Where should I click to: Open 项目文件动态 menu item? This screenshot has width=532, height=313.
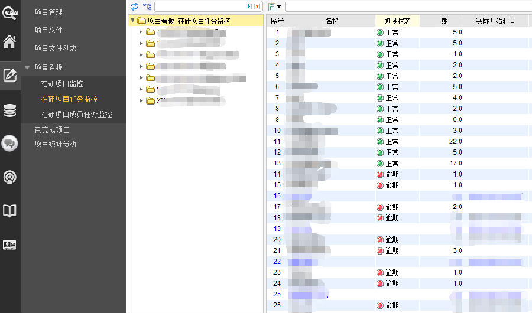pyautogui.click(x=56, y=48)
